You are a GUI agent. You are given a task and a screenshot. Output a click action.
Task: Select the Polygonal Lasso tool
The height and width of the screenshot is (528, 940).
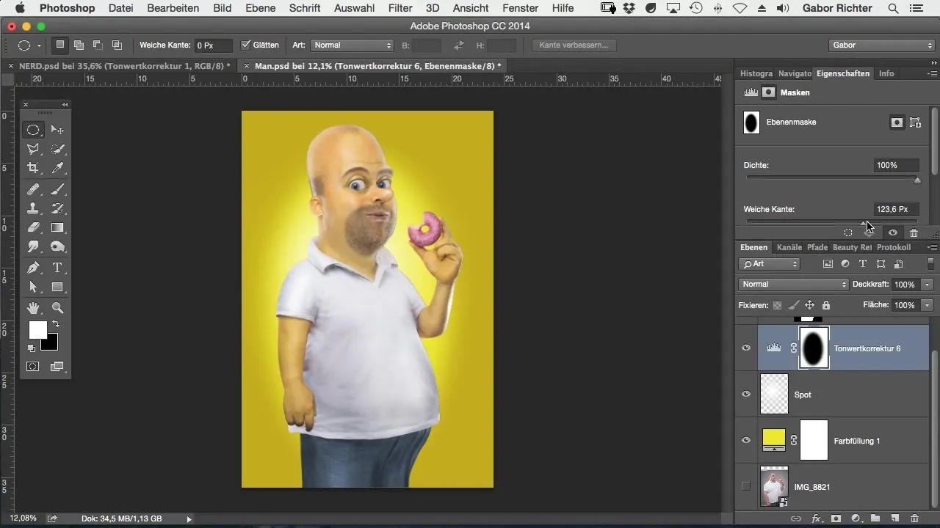(x=34, y=149)
